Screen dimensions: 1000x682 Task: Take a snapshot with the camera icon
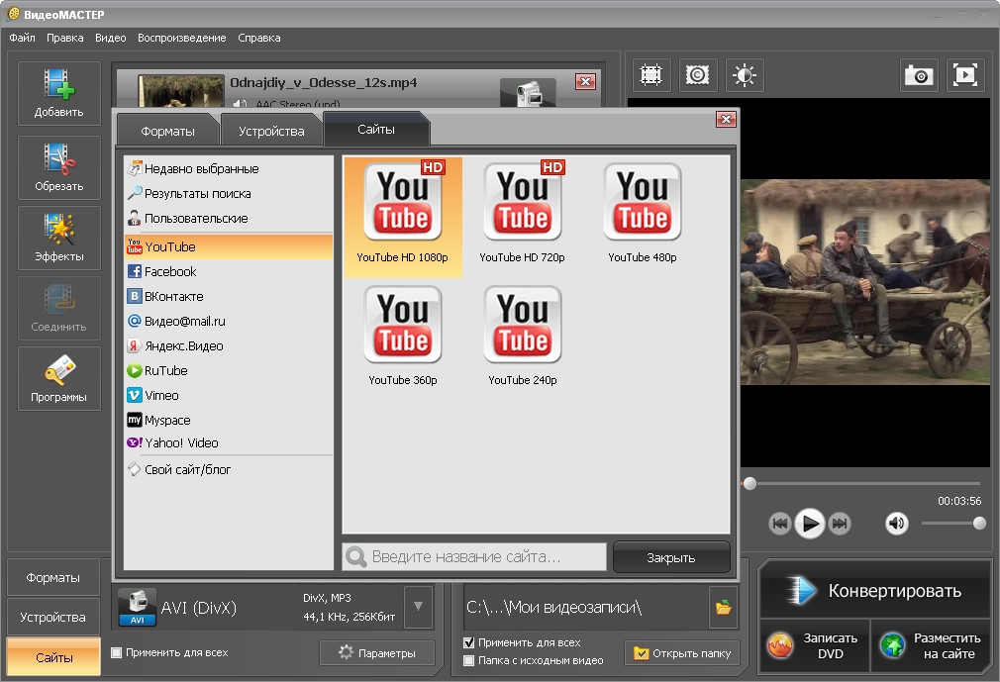click(x=919, y=75)
